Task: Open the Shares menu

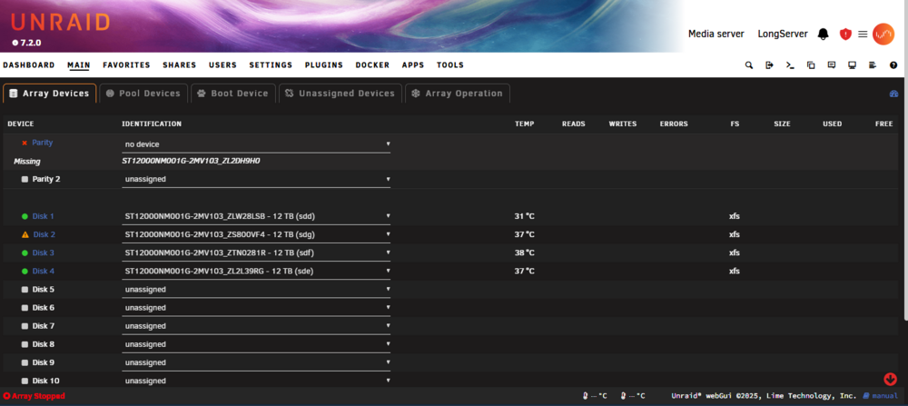Action: point(180,65)
